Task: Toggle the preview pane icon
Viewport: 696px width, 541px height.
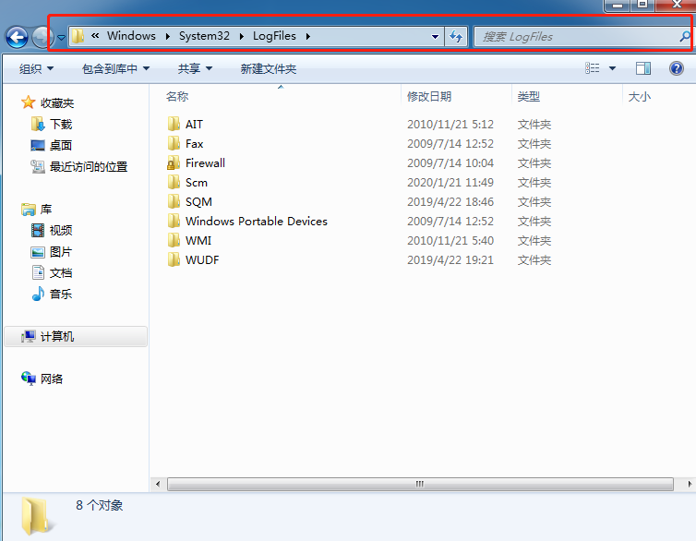Action: point(643,68)
